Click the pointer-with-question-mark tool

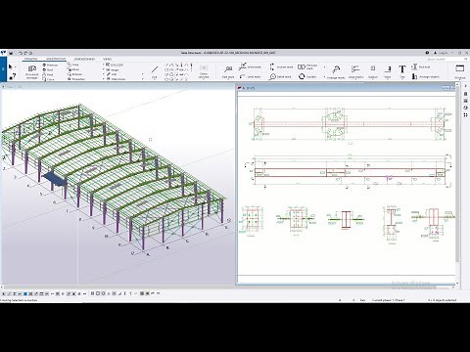click(12, 76)
